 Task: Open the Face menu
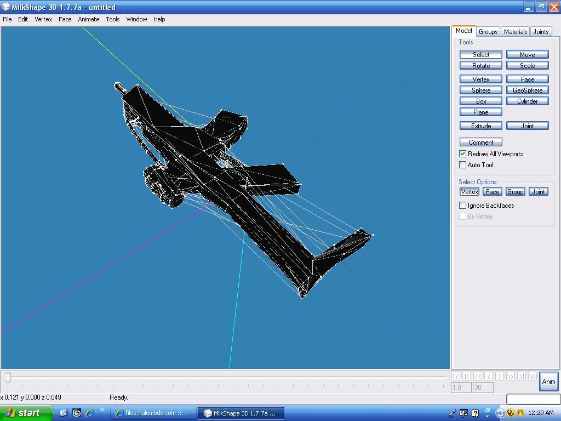click(x=65, y=19)
